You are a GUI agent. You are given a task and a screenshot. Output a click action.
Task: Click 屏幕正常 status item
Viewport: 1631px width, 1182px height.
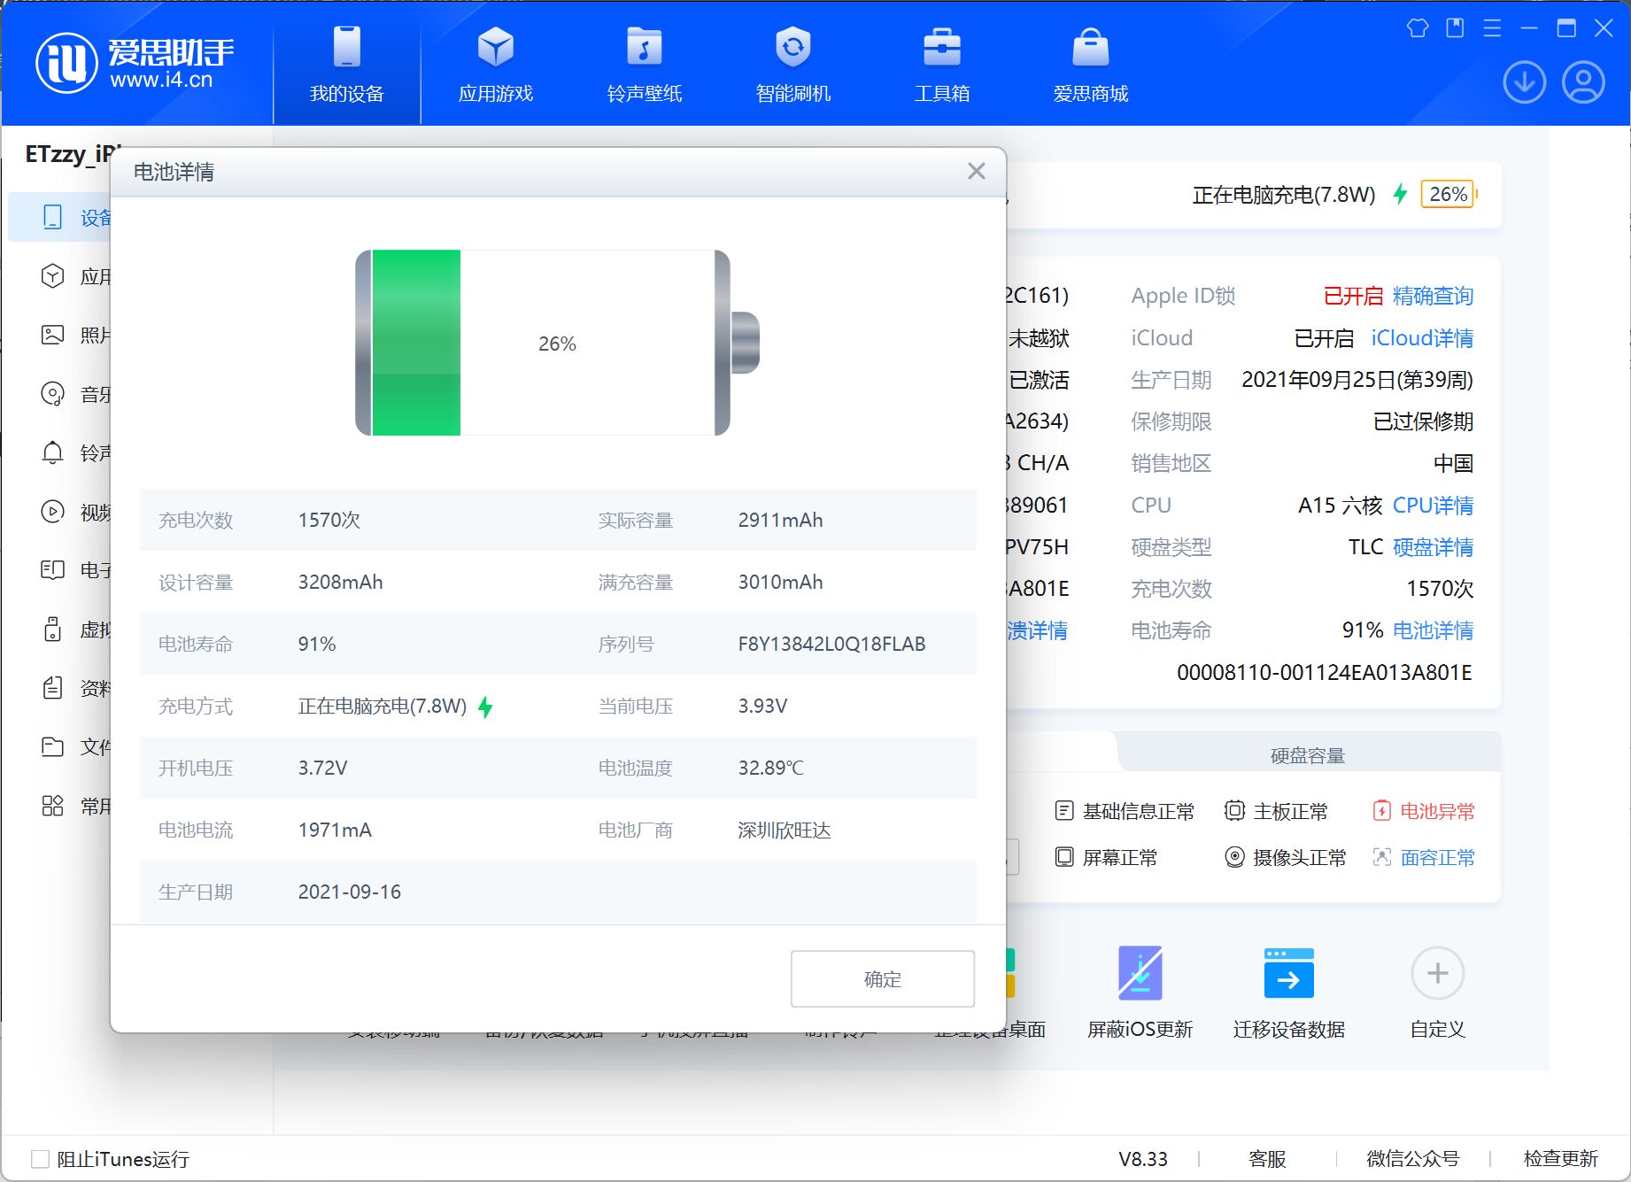click(x=1106, y=857)
